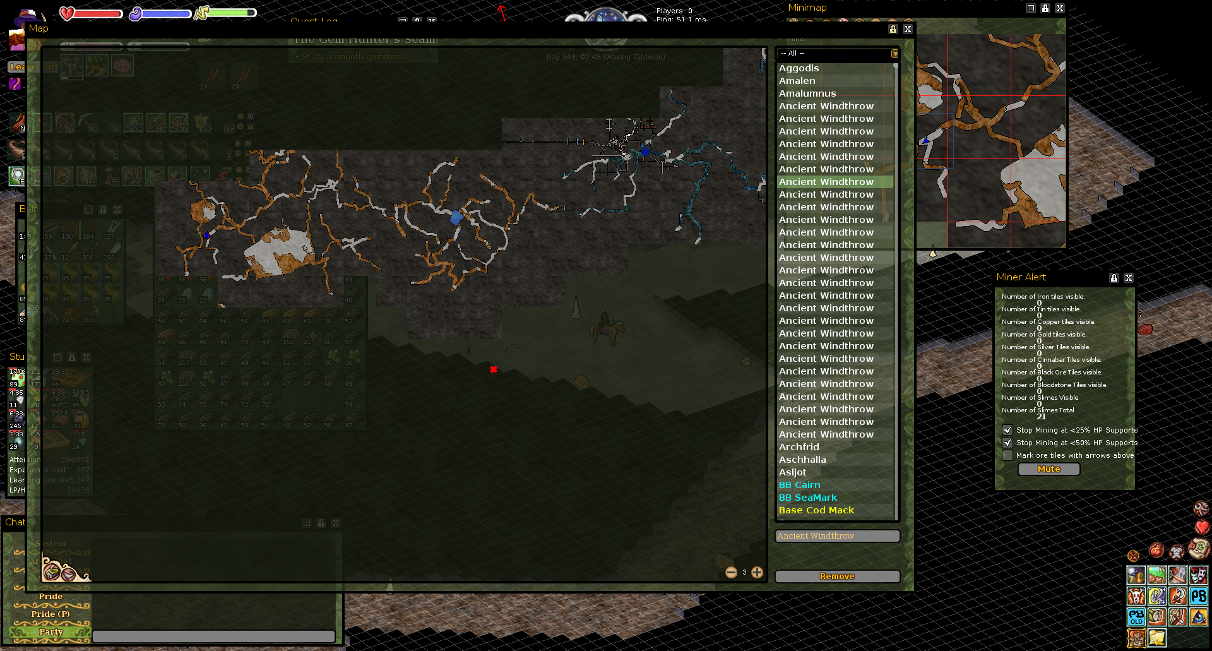Select Aschhalla in the marker list
This screenshot has height=651, width=1212.
click(835, 460)
